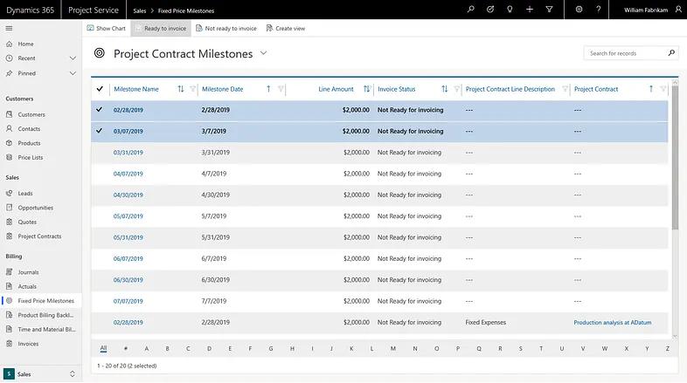The image size is (687, 383).
Task: Click the search magnifier icon in top bar
Action: click(471, 10)
